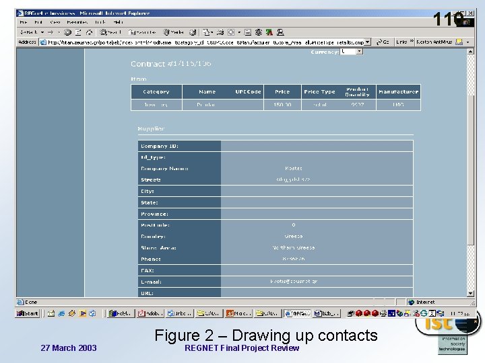
Task: Open the Back history dropdown arrow
Action: [x=42, y=32]
